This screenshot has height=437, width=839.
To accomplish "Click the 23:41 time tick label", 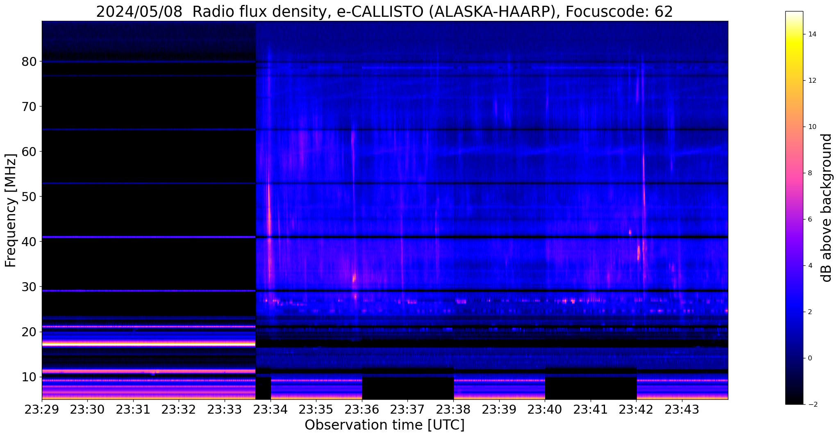I will click(x=591, y=410).
